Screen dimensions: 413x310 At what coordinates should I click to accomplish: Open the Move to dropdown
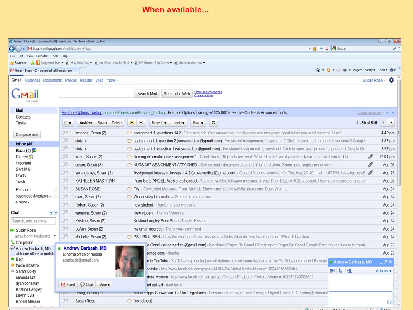click(159, 123)
